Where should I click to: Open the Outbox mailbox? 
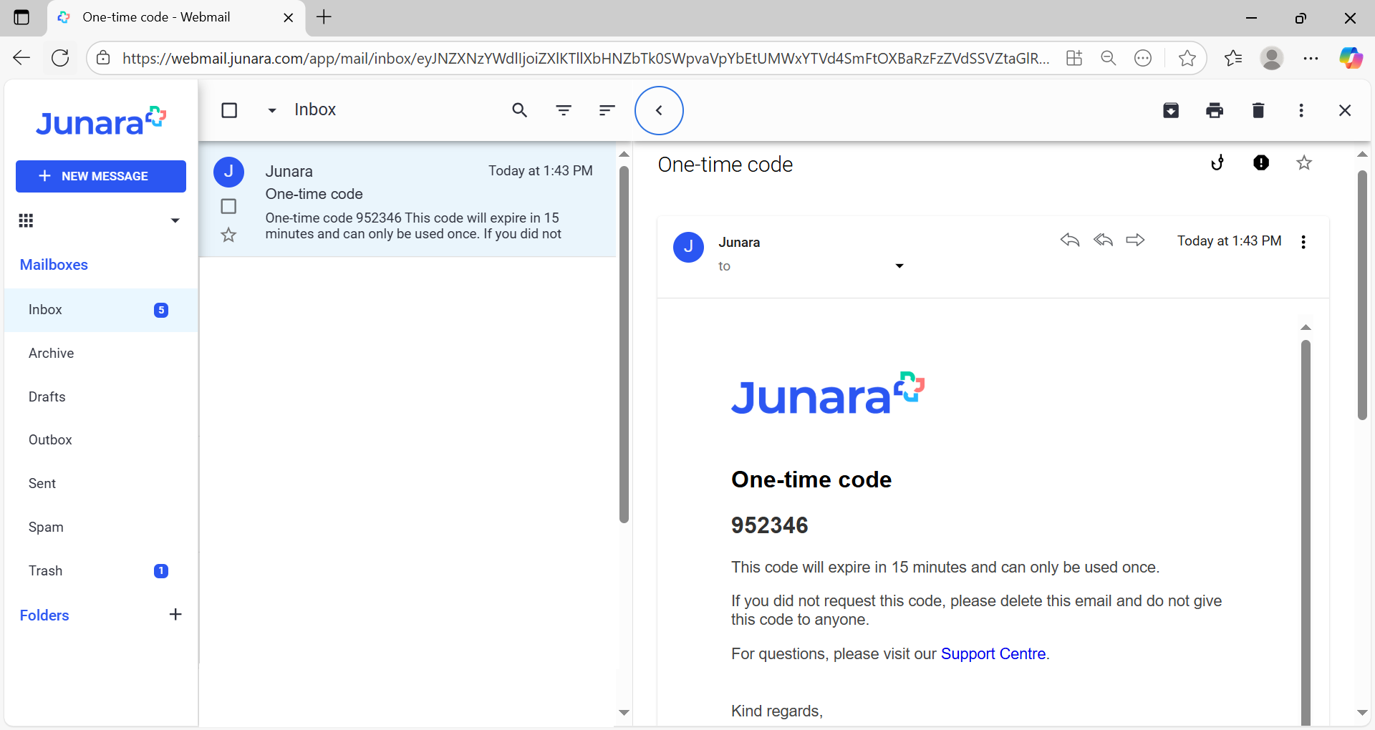101,440
